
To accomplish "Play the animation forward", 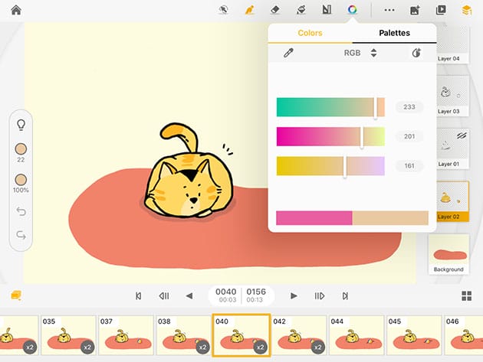I will click(294, 295).
